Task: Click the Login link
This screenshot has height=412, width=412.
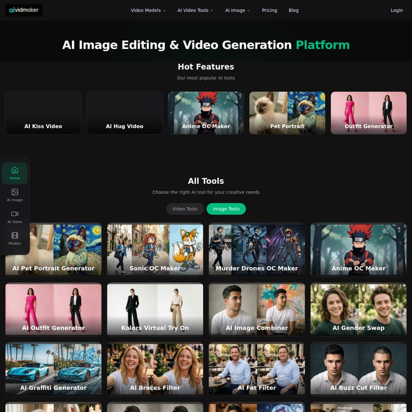Action: (x=397, y=10)
